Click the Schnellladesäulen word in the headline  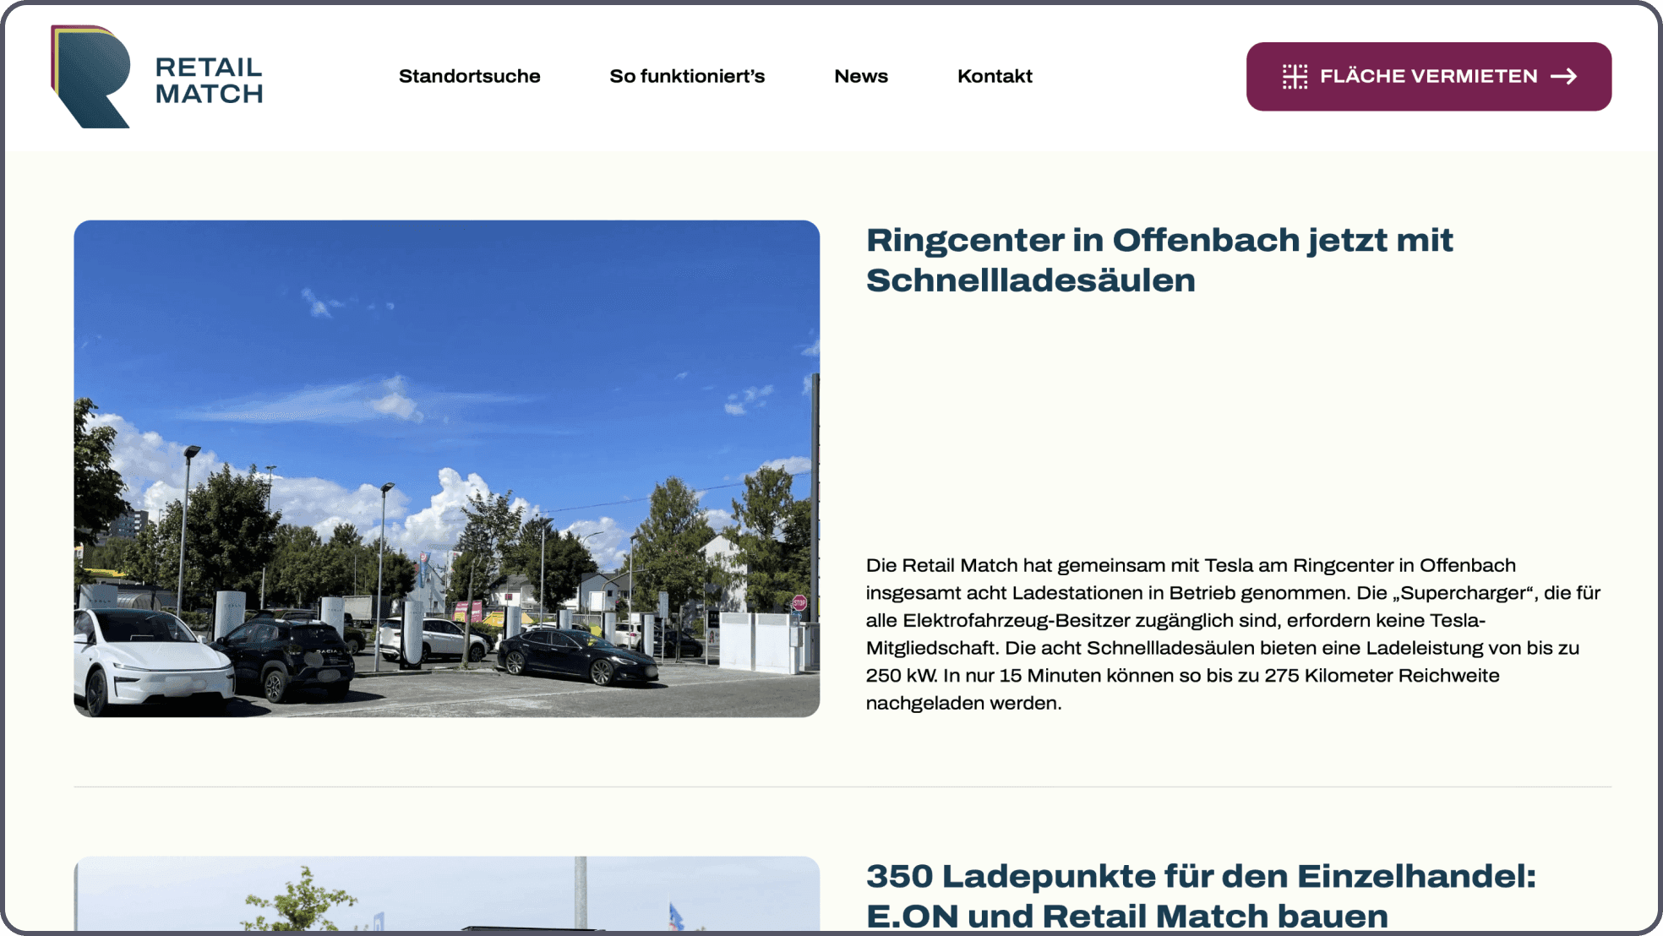click(x=1030, y=281)
